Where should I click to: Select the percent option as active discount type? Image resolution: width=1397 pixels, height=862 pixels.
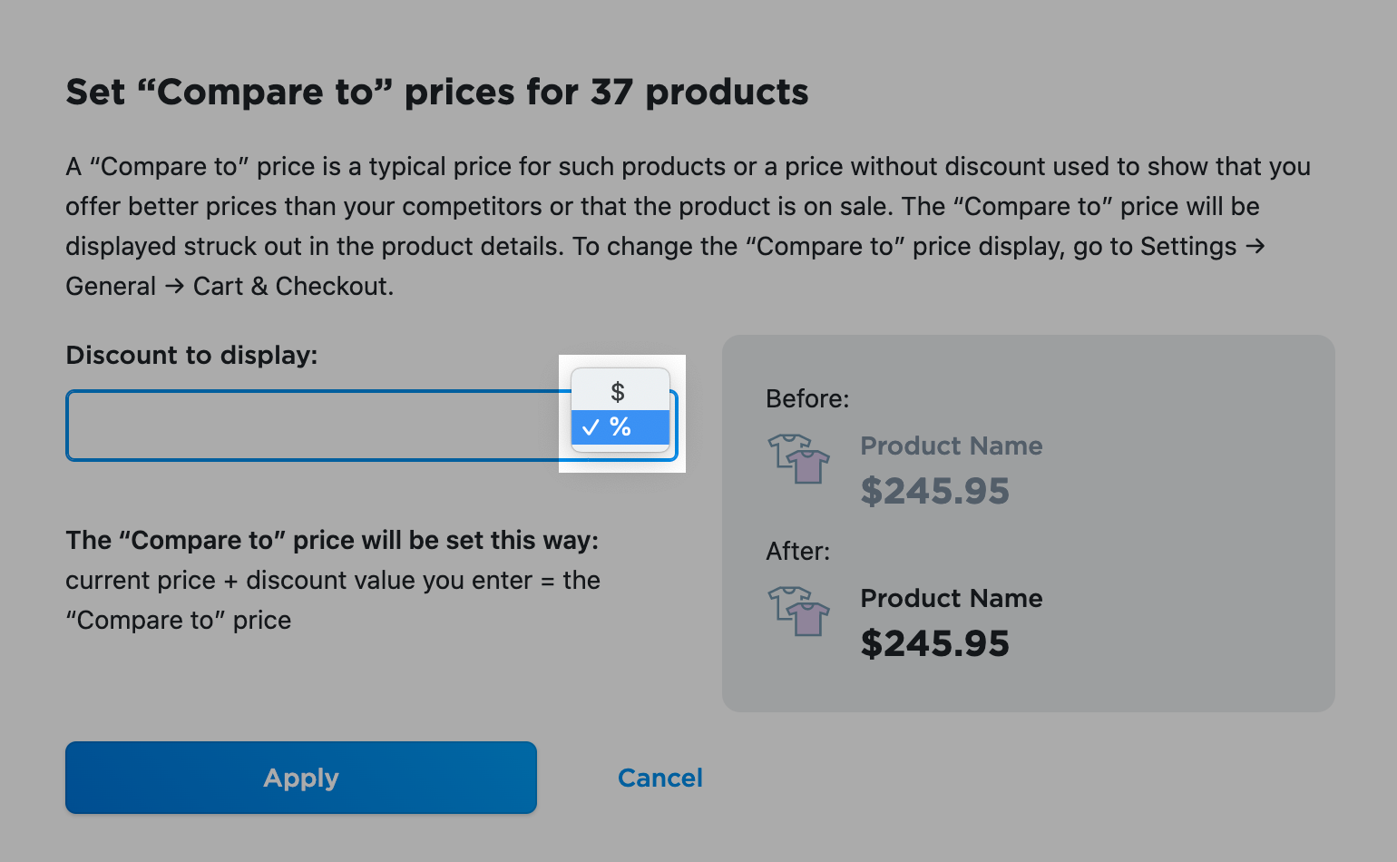click(620, 426)
